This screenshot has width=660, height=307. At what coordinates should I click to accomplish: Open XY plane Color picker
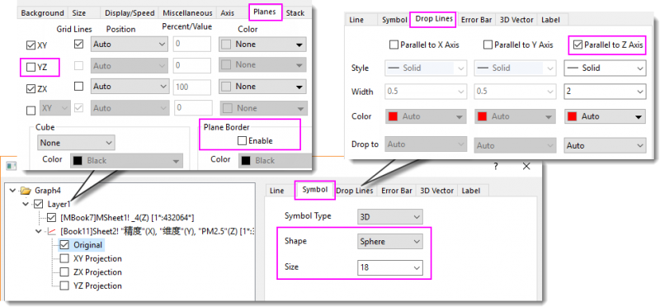coord(262,45)
